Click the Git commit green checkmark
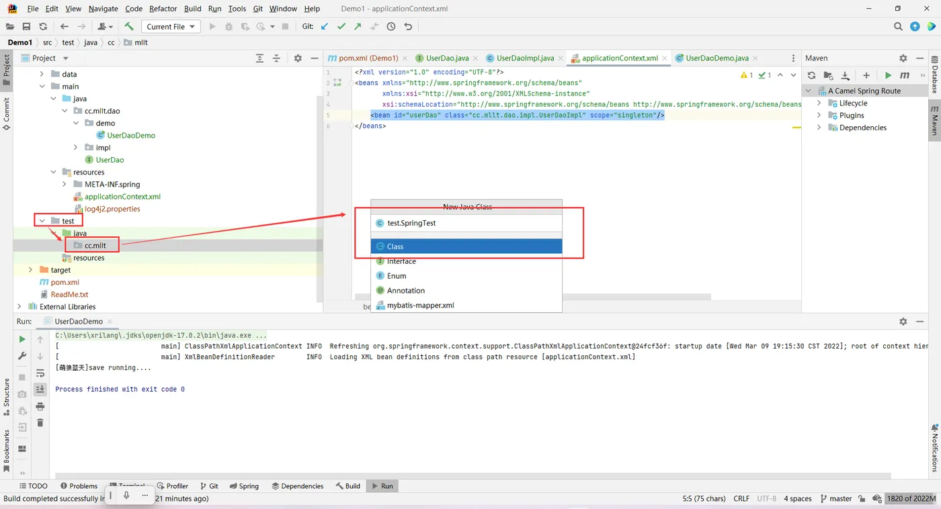The height and width of the screenshot is (509, 941). [341, 26]
